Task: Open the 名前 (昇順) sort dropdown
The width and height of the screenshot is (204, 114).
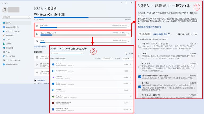Action: pos(127,59)
